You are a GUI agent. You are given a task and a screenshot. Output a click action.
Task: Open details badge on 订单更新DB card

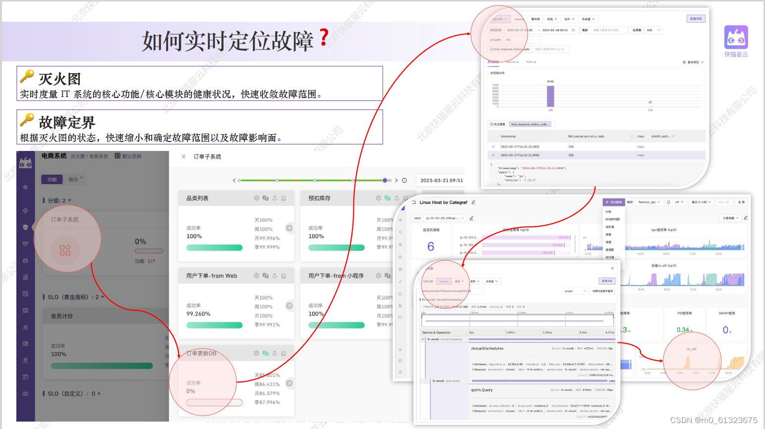[x=289, y=383]
